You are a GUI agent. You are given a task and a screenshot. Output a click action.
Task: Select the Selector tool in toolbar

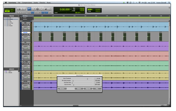37,9
